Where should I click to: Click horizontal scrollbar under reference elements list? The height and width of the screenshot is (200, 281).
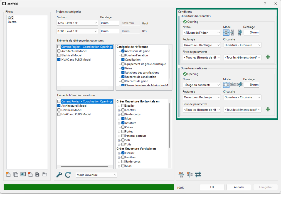point(84,88)
